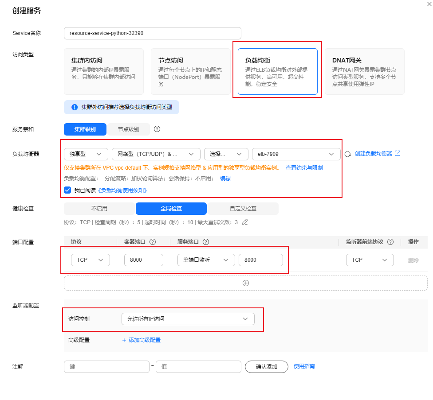Set health check to 全局检查
The height and width of the screenshot is (400, 433).
tap(171, 209)
